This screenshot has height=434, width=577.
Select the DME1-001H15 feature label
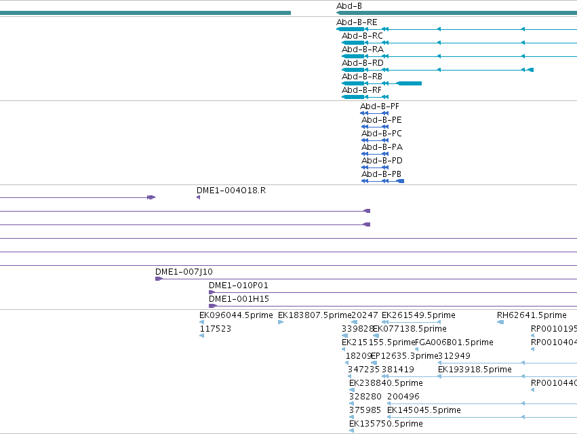239,299
